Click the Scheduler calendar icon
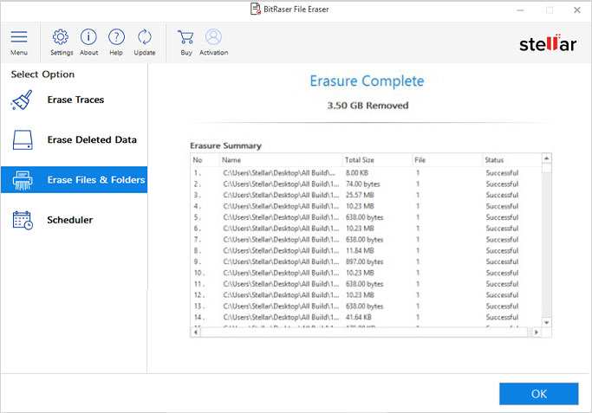Image resolution: width=592 pixels, height=413 pixels. click(23, 220)
